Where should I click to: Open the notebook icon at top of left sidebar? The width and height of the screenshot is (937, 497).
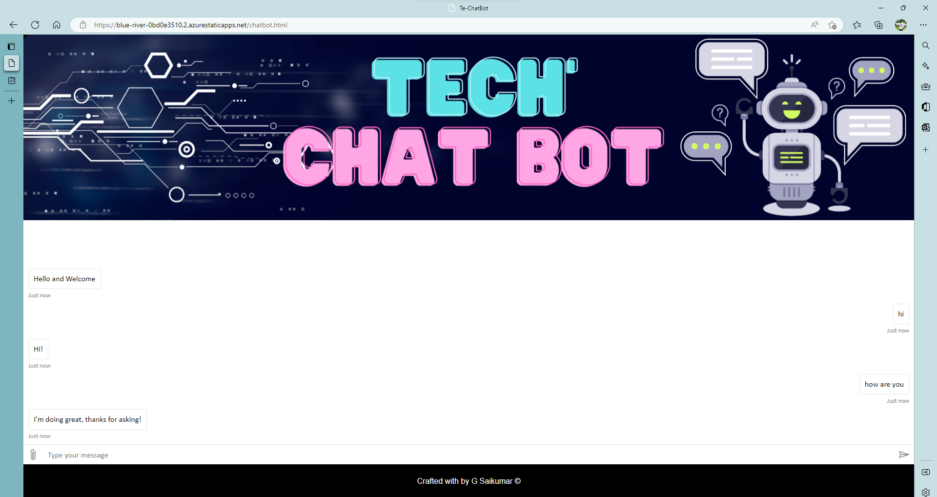tap(11, 46)
